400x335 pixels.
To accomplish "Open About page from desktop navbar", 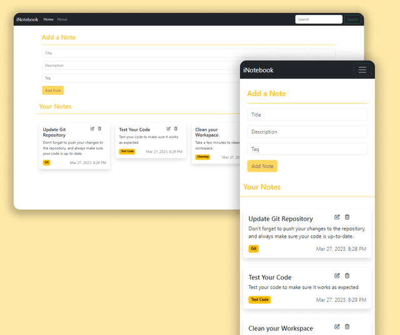I will (x=62, y=19).
